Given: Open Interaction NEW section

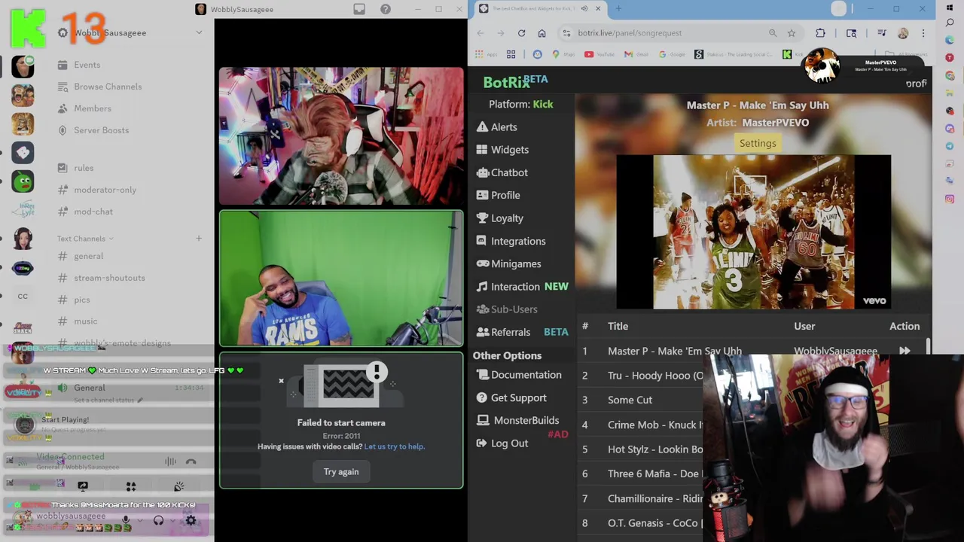Looking at the screenshot, I should (x=522, y=287).
